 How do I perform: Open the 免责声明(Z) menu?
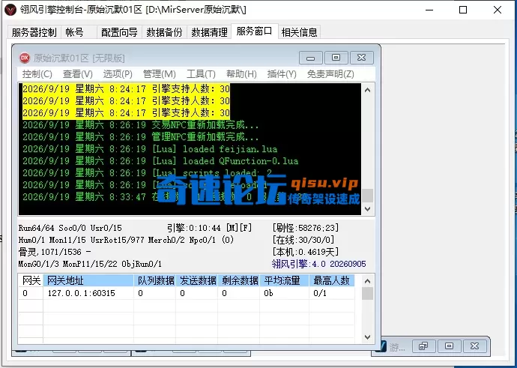(330, 74)
